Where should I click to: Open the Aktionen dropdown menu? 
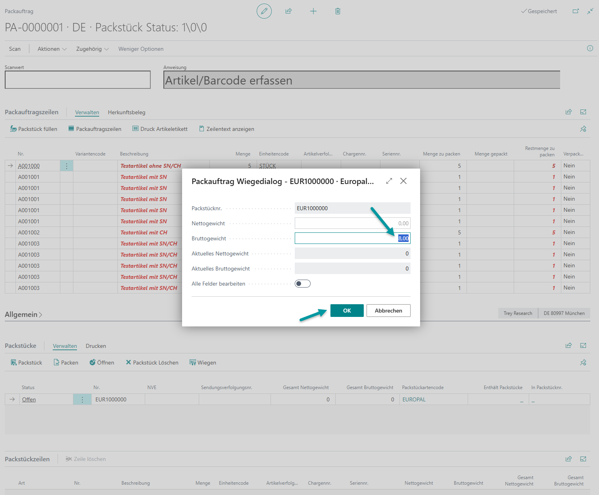pos(52,49)
